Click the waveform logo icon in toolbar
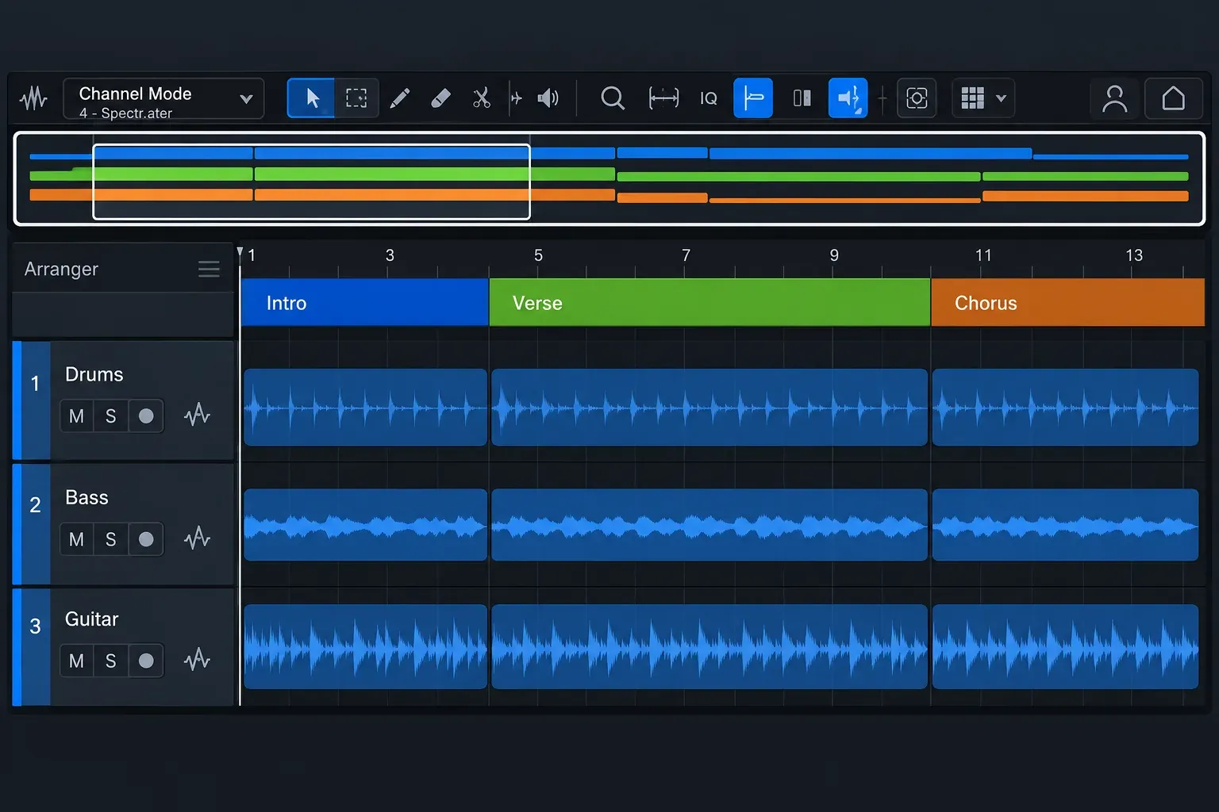 pyautogui.click(x=33, y=98)
